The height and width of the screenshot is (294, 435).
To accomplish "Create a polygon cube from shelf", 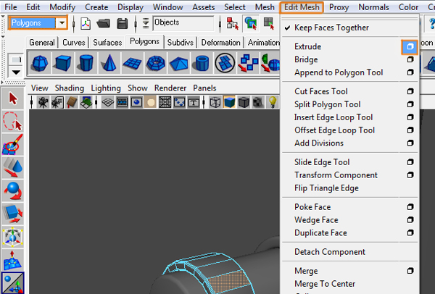I will pyautogui.click(x=63, y=63).
